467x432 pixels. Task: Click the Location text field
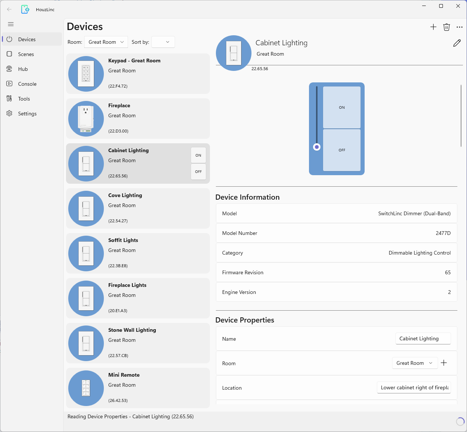(x=414, y=387)
